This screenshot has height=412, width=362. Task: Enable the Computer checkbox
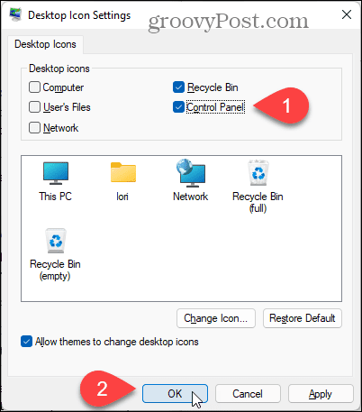coord(34,87)
